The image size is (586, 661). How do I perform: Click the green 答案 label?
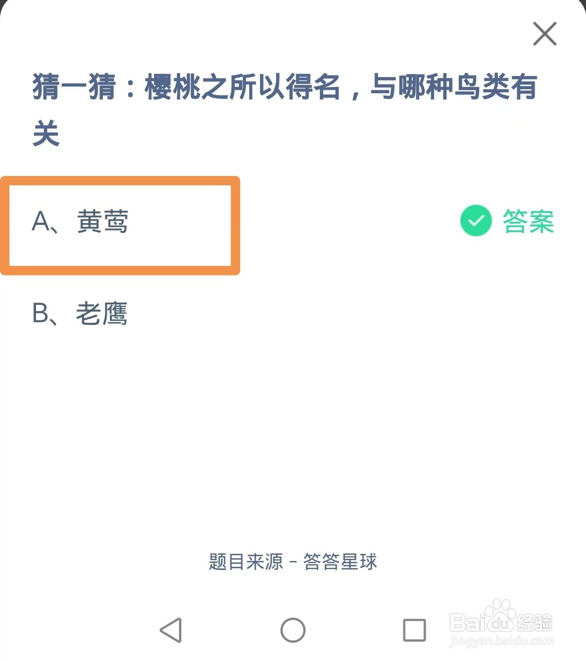[528, 221]
